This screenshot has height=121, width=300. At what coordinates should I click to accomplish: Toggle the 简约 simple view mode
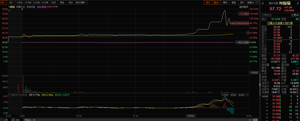[x=242, y=2]
